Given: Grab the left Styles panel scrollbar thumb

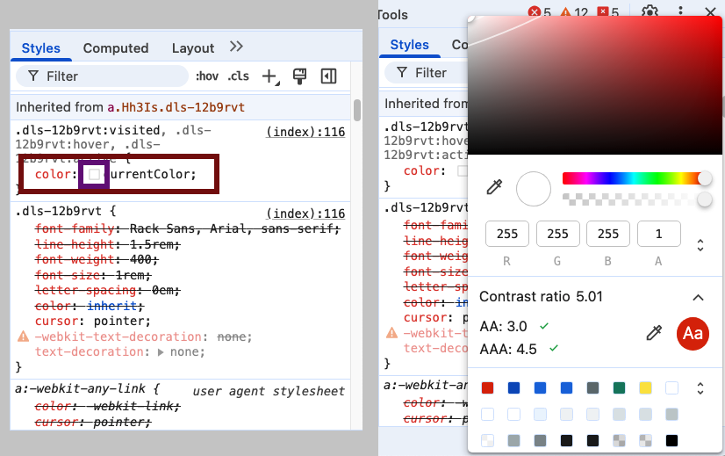Looking at the screenshot, I should (x=357, y=110).
